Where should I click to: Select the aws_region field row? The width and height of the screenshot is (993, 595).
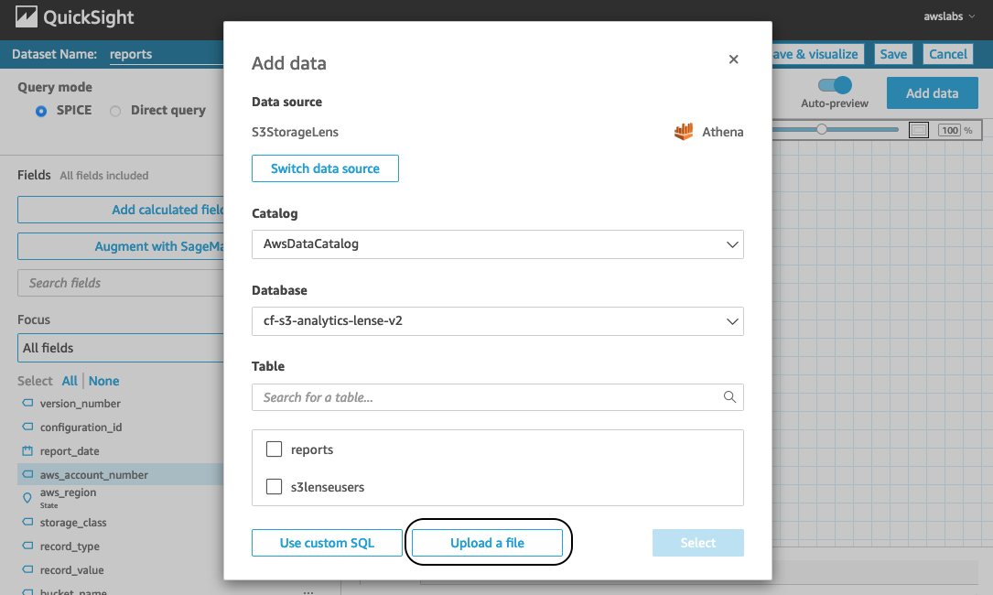tap(120, 498)
